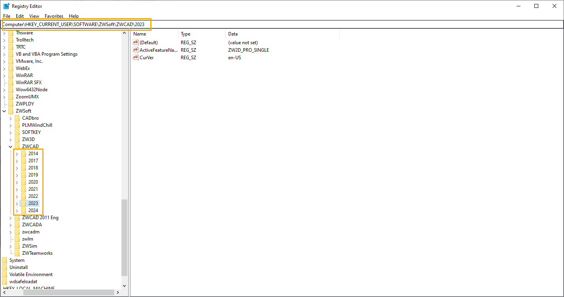Select the (Default) value string icon

[x=136, y=42]
